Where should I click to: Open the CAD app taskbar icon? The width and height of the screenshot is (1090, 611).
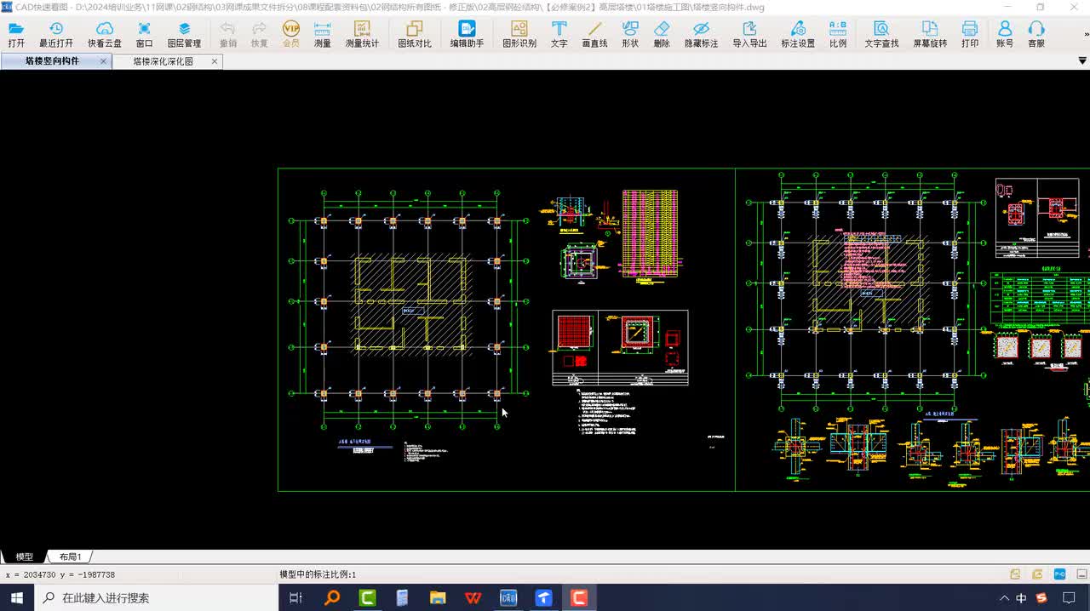pos(508,598)
